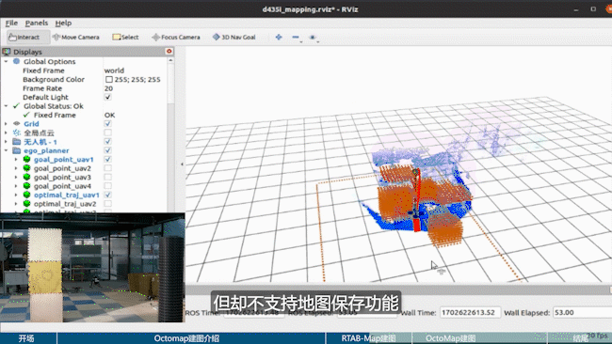Click the minus remove-tool icon

point(296,37)
